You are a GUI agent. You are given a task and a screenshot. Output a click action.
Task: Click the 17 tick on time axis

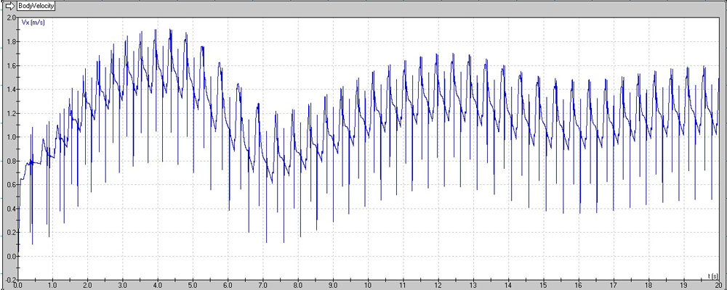(613, 286)
